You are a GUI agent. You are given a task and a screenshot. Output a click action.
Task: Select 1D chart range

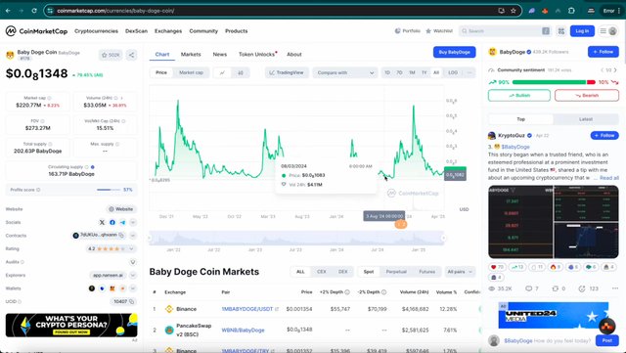point(387,72)
